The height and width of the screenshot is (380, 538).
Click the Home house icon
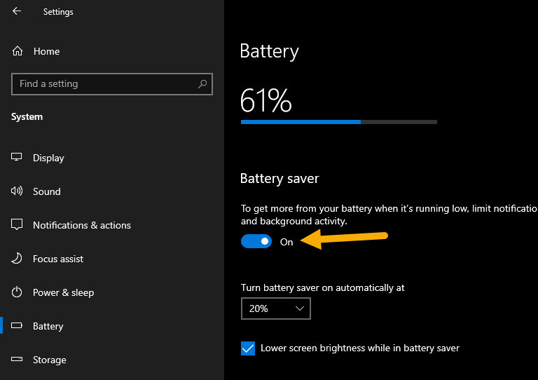tap(18, 51)
